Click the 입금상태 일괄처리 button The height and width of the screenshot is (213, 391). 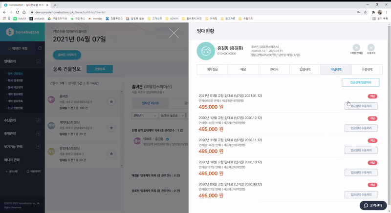coord(361,82)
